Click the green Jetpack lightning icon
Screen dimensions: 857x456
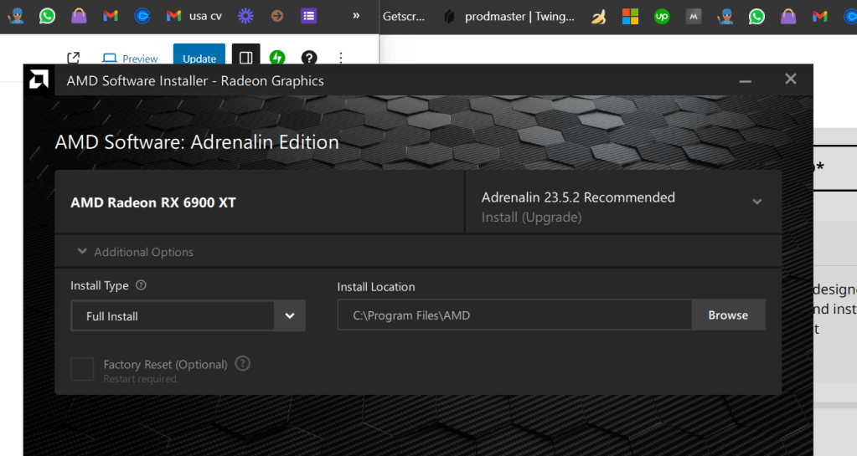[x=277, y=58]
